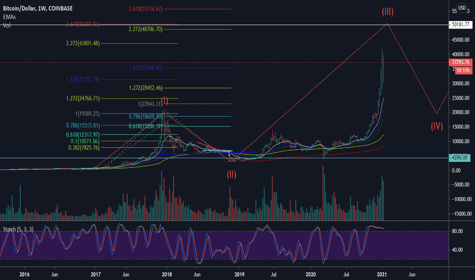475x280 pixels.
Task: Select the Vol indicator label
Action: point(7,25)
